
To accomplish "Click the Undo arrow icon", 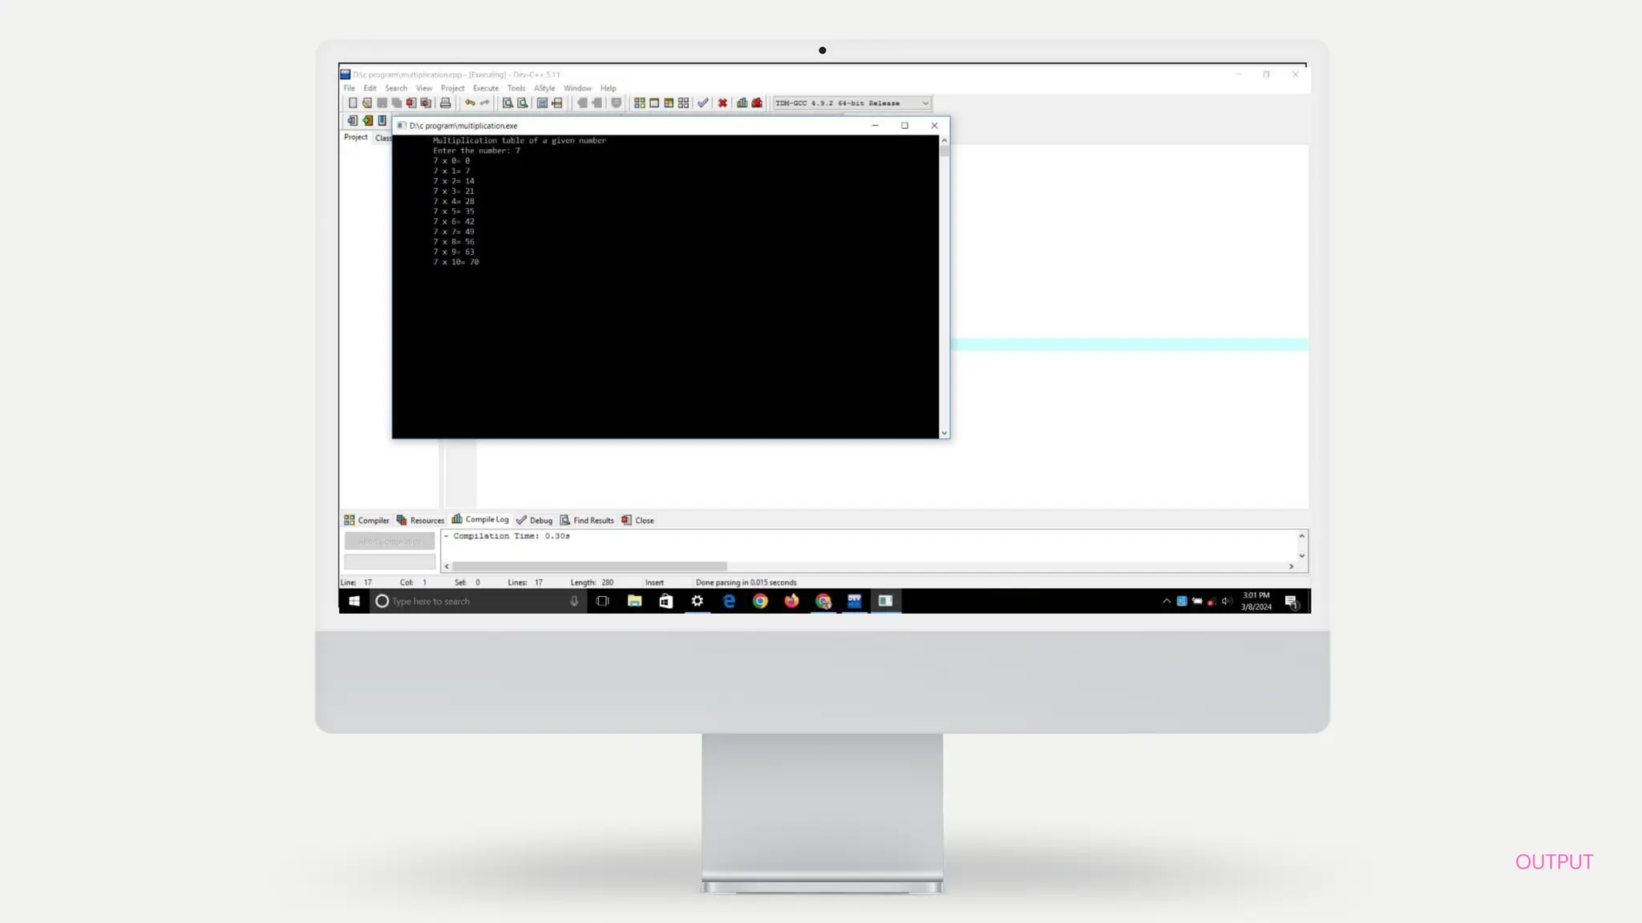I will 470,103.
